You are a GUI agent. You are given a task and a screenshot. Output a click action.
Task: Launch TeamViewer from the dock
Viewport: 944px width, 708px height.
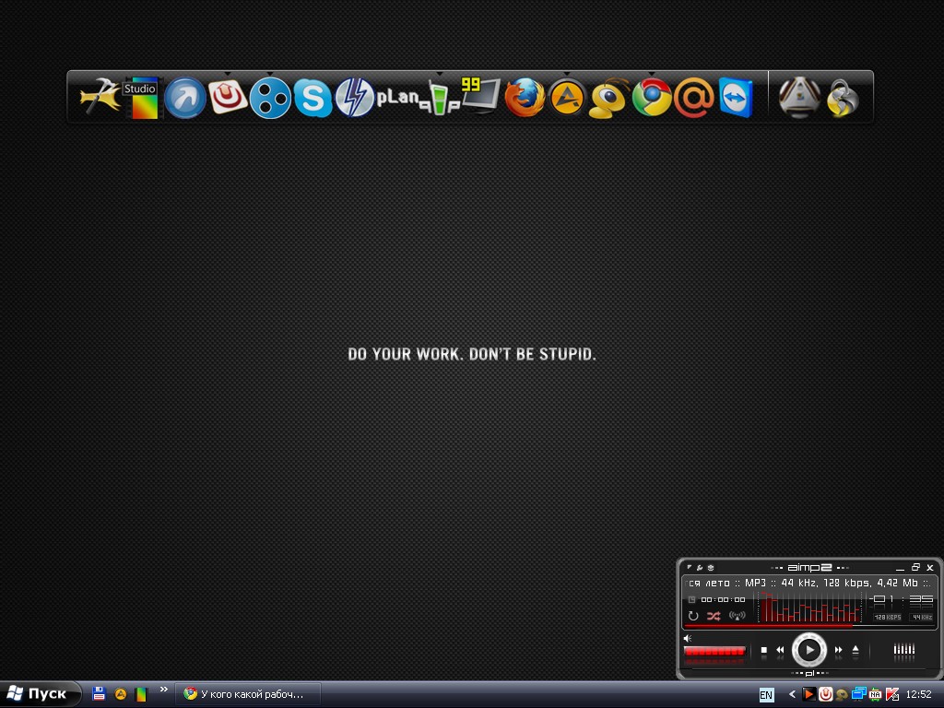click(x=736, y=98)
